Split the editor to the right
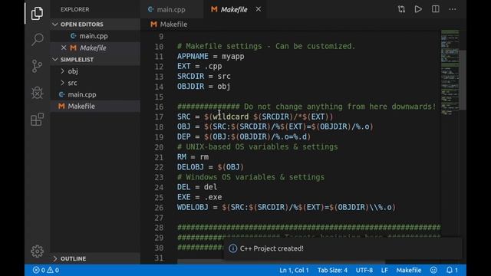Image resolution: width=491 pixels, height=276 pixels. (x=435, y=9)
